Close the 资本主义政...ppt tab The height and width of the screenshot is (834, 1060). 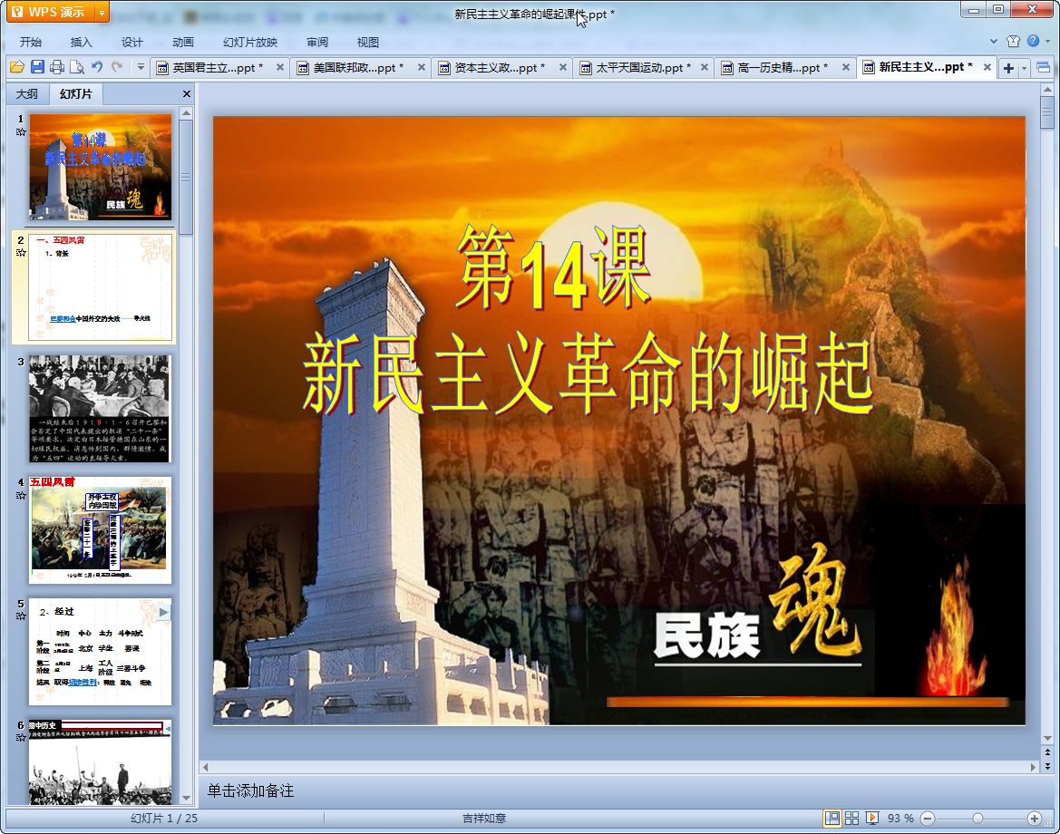tap(562, 68)
